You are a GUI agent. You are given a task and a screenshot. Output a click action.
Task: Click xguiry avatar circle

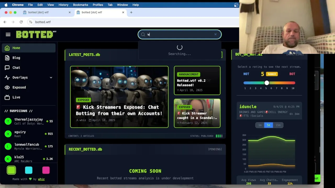(8, 134)
